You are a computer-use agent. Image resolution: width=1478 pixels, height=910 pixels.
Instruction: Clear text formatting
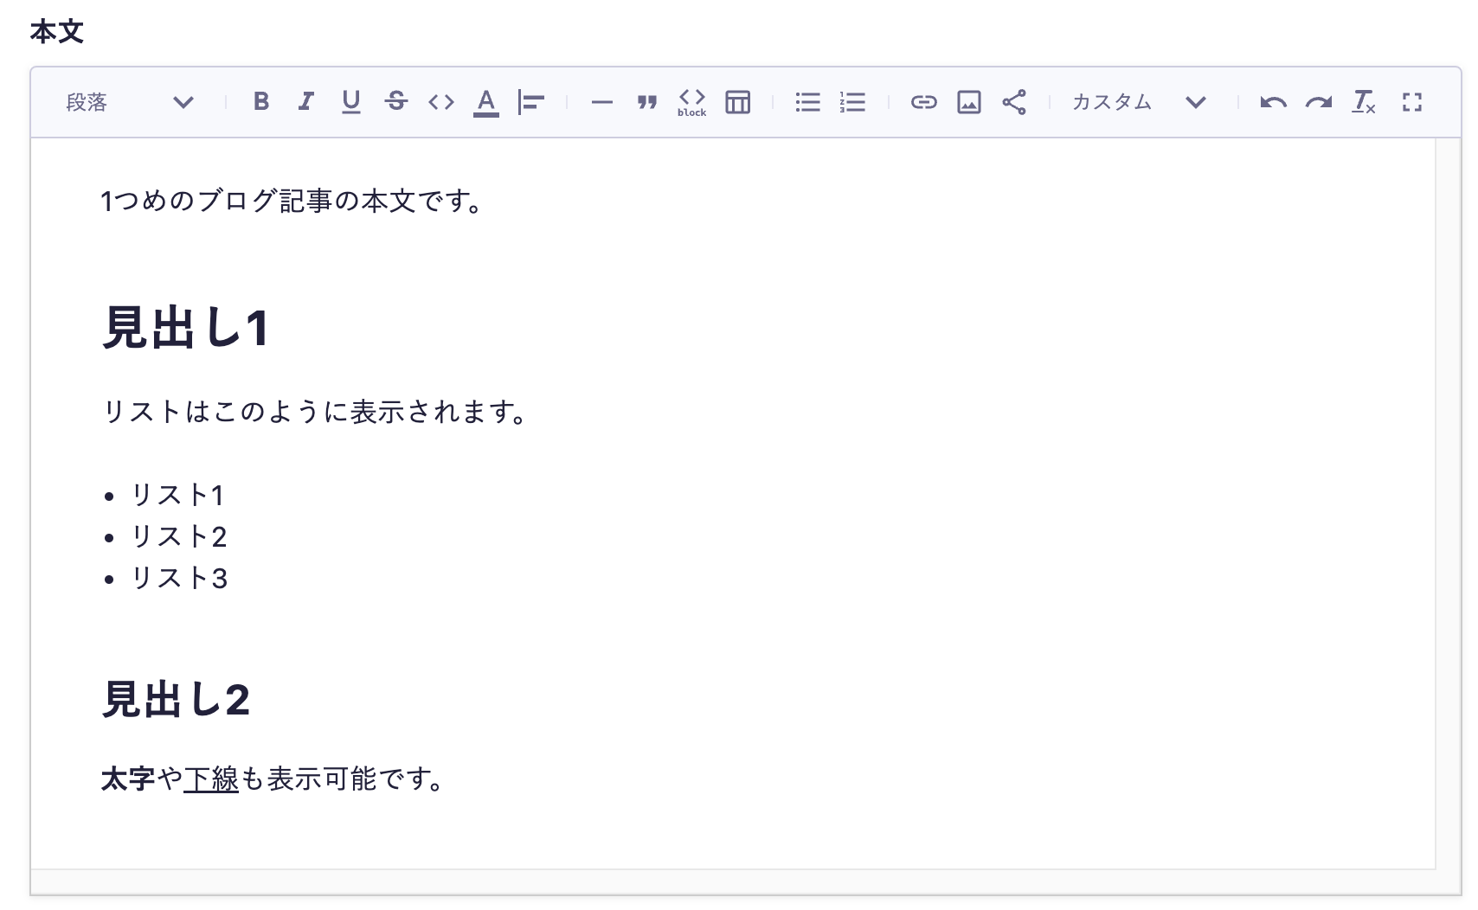point(1364,102)
